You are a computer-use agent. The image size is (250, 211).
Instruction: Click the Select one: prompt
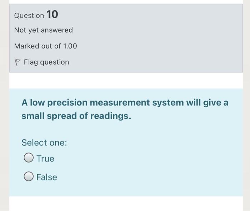pos(44,143)
